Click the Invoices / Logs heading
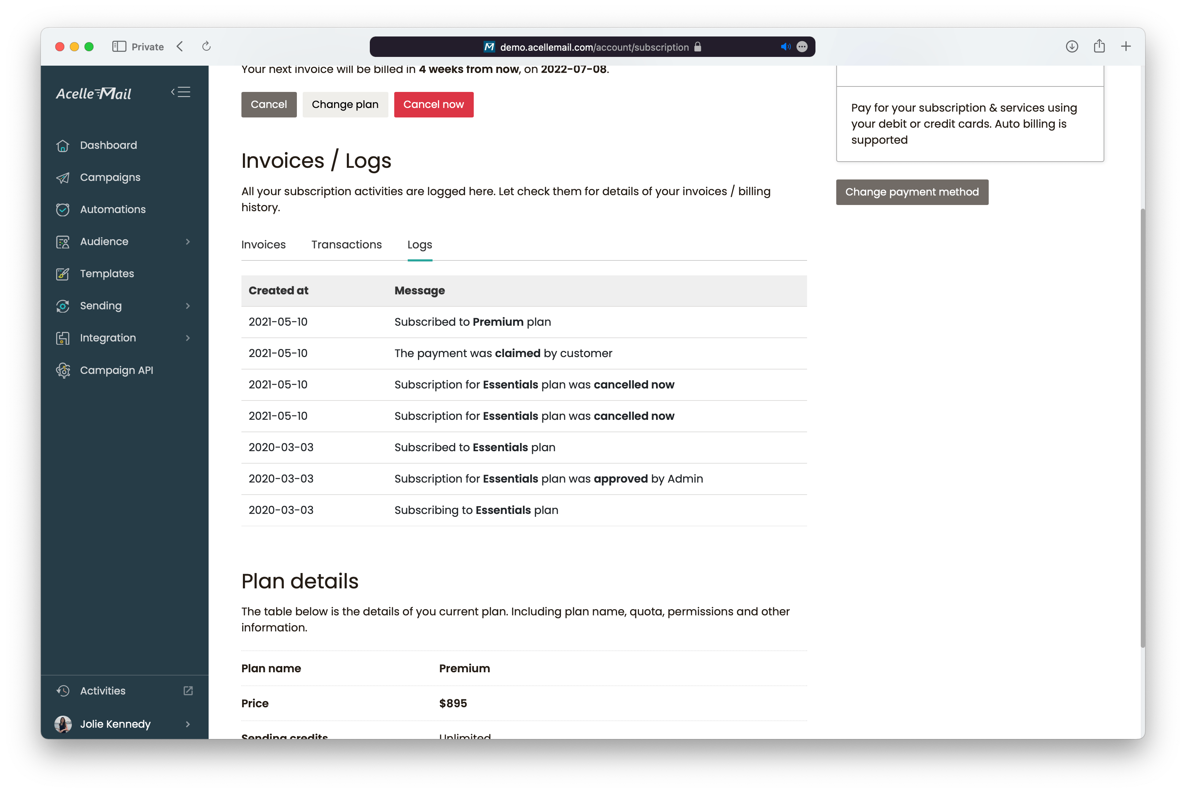Screen dimensions: 1186x793 (x=316, y=161)
